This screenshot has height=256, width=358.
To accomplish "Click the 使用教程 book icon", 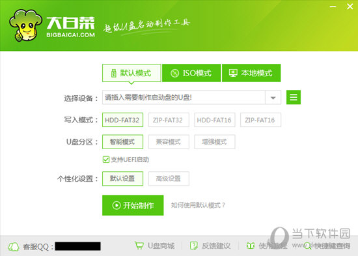I will [x=251, y=246].
